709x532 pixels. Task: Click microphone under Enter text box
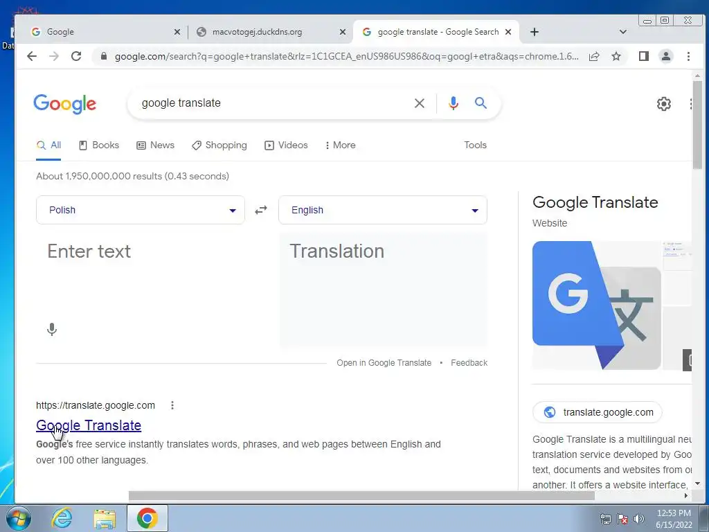coord(52,329)
